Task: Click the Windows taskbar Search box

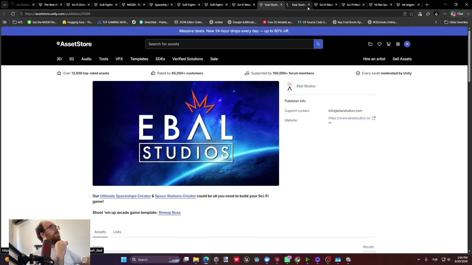Action: click(x=154, y=259)
